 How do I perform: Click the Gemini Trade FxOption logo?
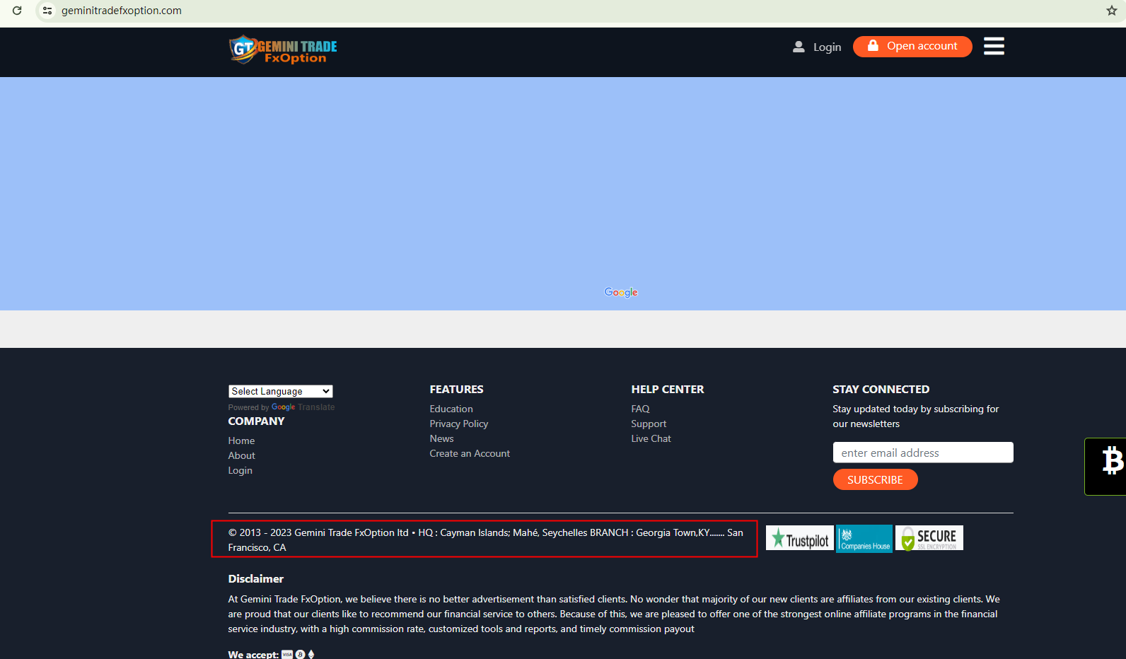tap(283, 49)
